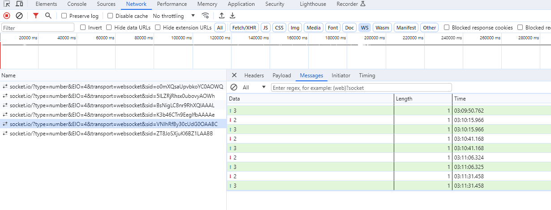Click the export HAR download icon
This screenshot has width=551, height=210.
click(x=232, y=16)
